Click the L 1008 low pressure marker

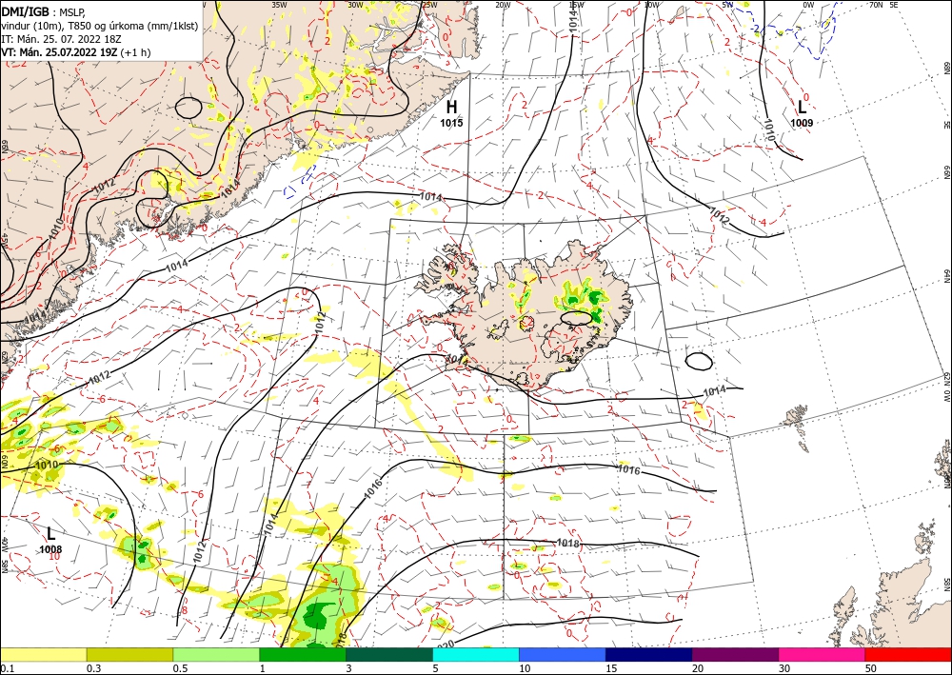(51, 540)
